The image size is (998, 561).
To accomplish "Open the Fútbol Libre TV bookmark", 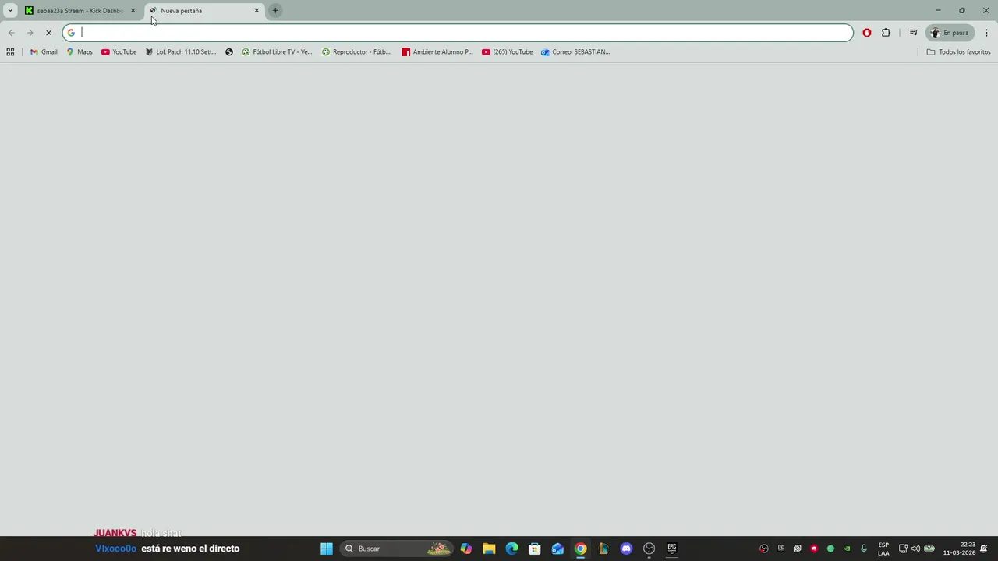I will [277, 52].
